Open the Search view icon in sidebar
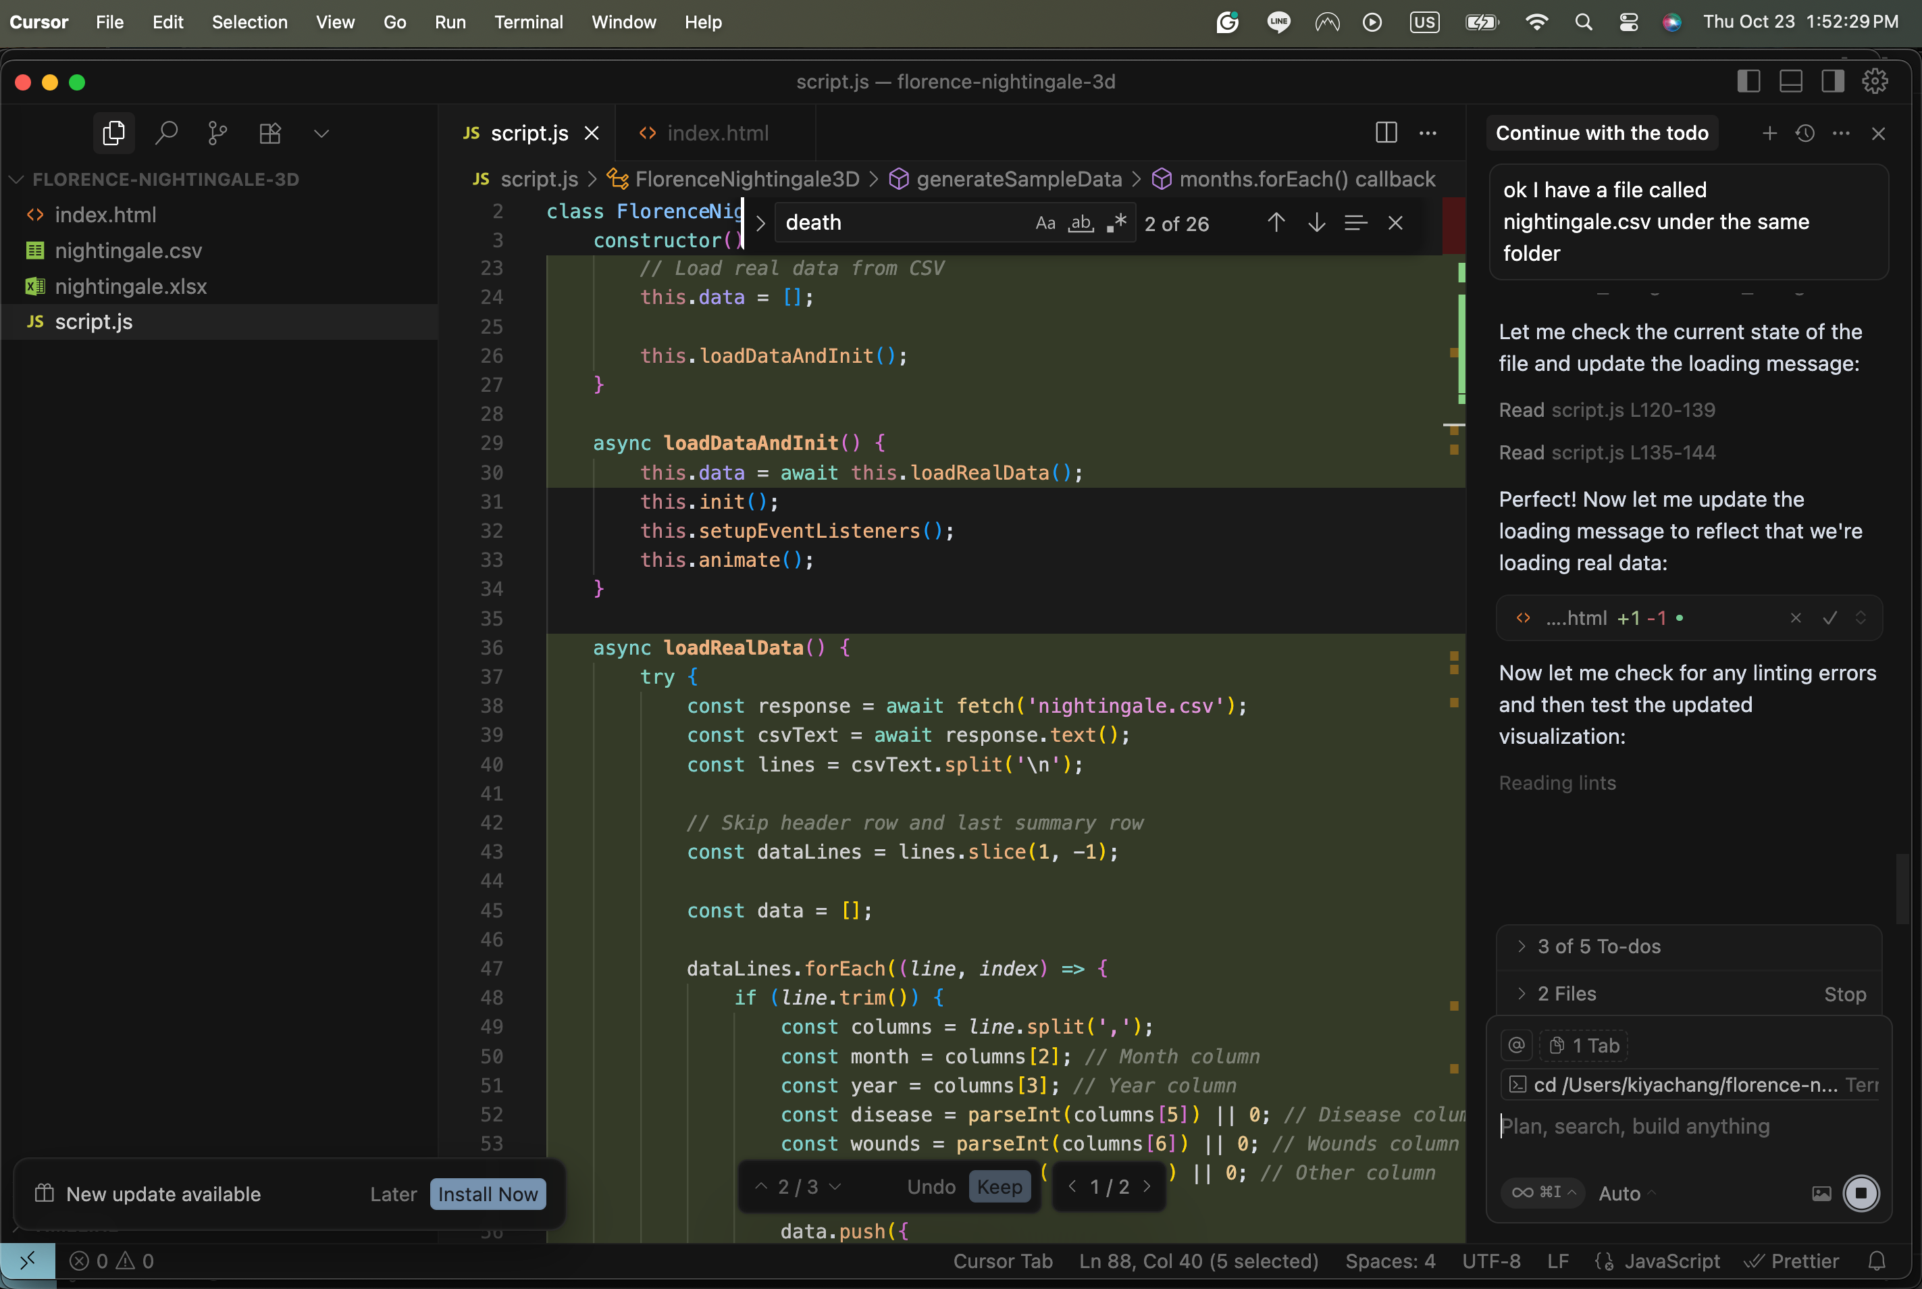Screen dimensions: 1922x1289 [x=167, y=133]
